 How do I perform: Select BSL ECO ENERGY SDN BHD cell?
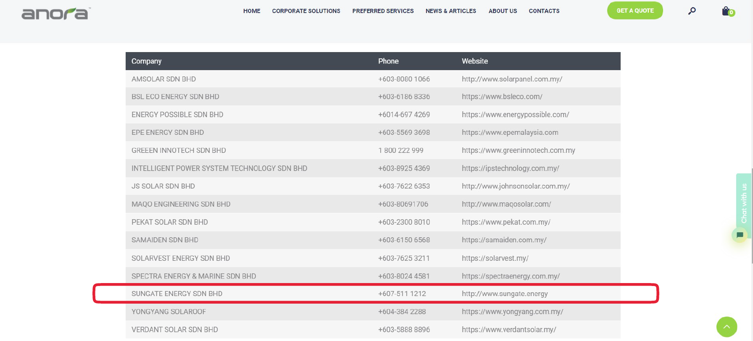175,97
